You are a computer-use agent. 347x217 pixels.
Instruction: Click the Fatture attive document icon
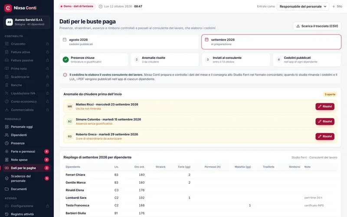7,52
